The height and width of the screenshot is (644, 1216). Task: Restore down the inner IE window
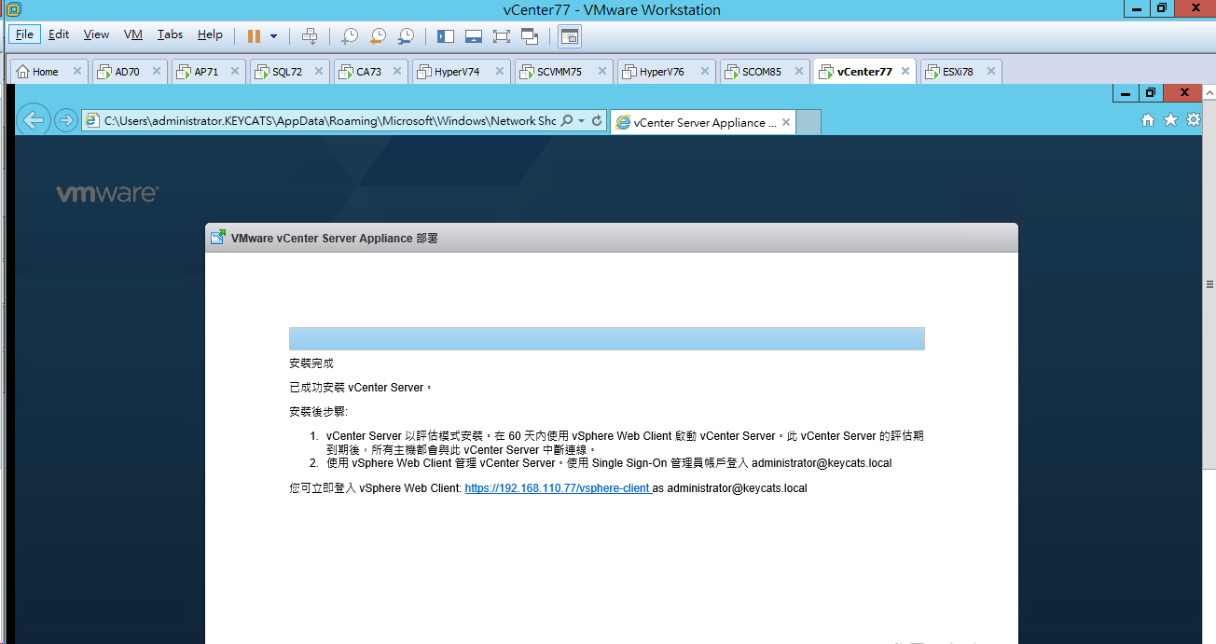click(x=1151, y=93)
